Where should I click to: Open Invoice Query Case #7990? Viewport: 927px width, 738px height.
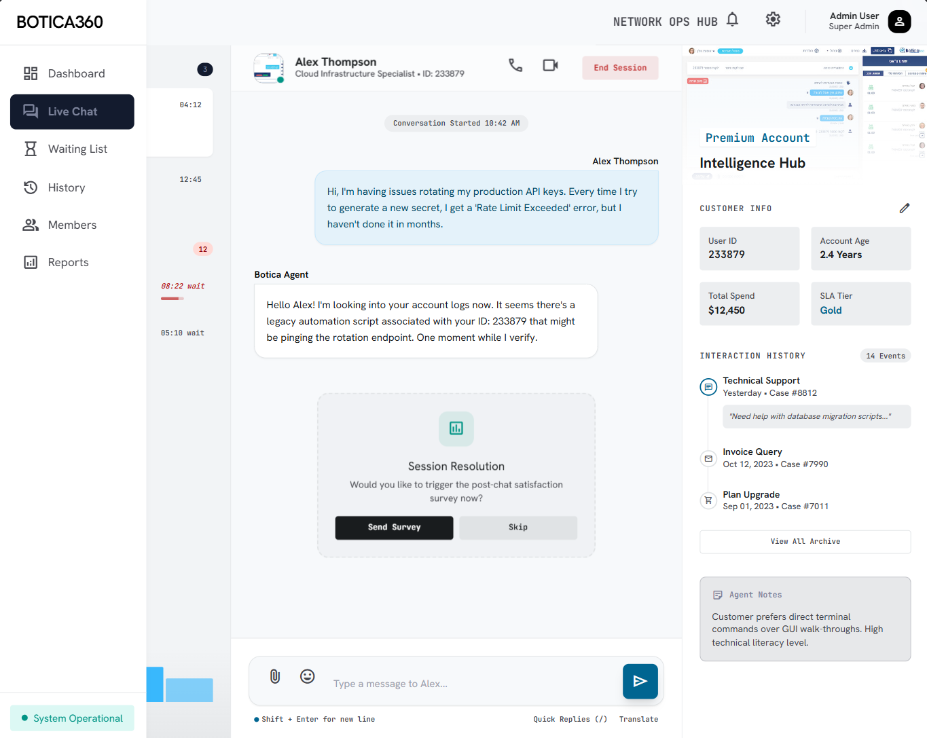pos(775,458)
